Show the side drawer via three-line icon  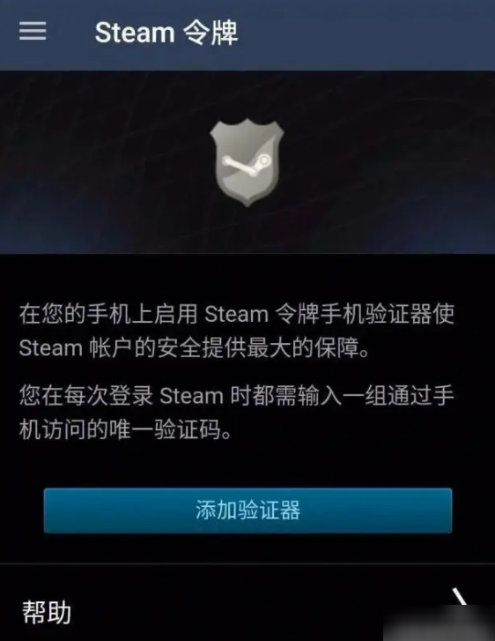33,31
